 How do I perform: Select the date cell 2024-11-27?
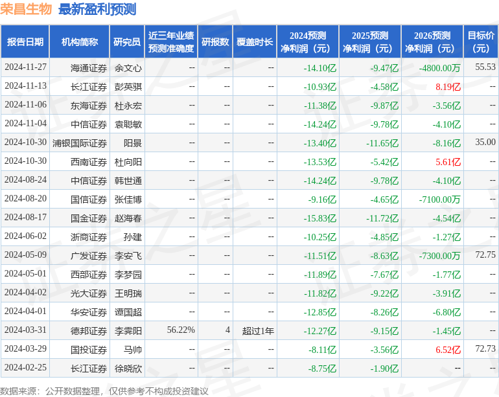point(25,67)
